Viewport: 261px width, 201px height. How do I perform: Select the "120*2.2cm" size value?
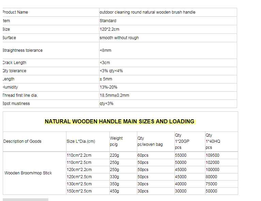(x=109, y=29)
